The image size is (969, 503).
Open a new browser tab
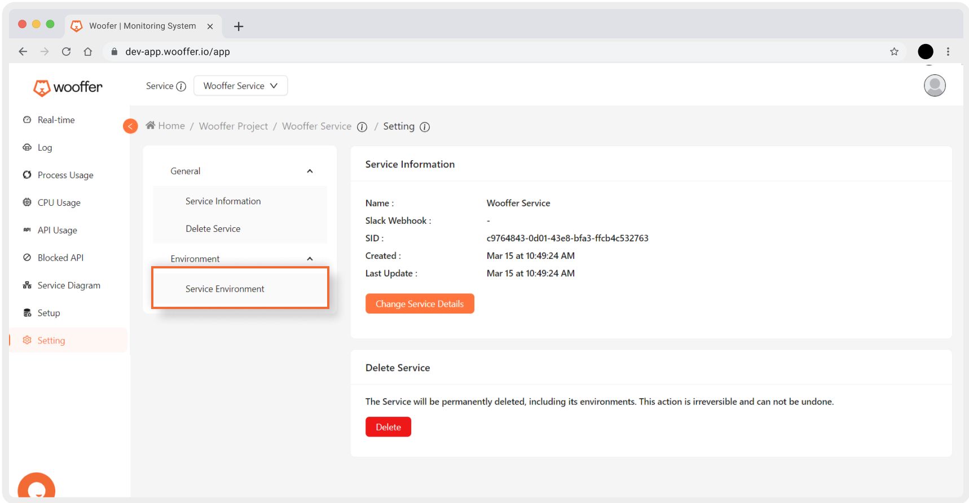pos(239,27)
